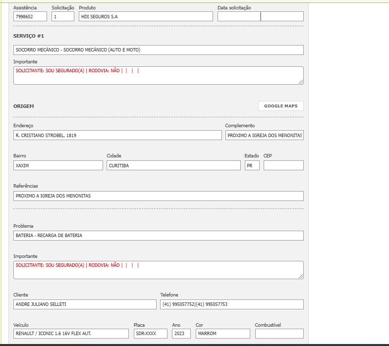
Task: Click the empty CEP field
Action: (283, 165)
